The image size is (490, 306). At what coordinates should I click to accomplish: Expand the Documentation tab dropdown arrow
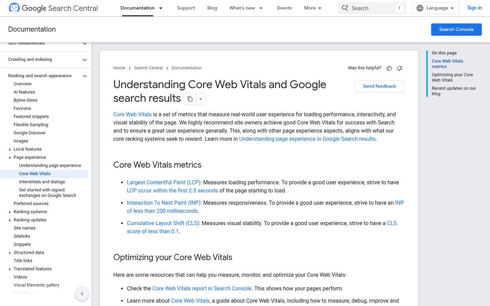(x=161, y=8)
